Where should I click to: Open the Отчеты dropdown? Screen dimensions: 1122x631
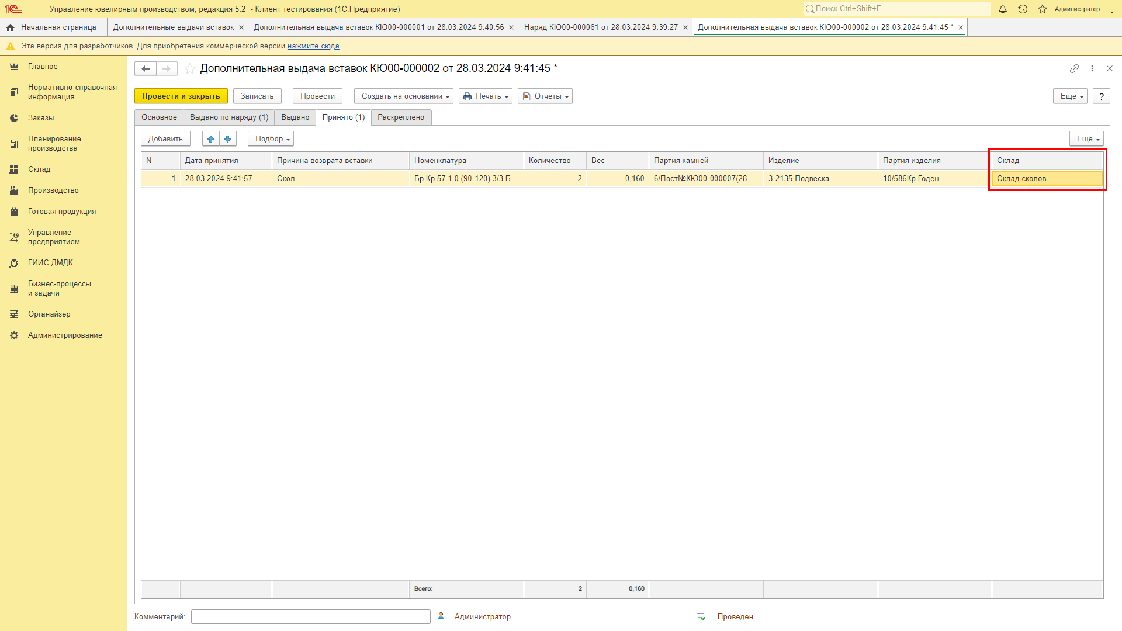pos(545,96)
